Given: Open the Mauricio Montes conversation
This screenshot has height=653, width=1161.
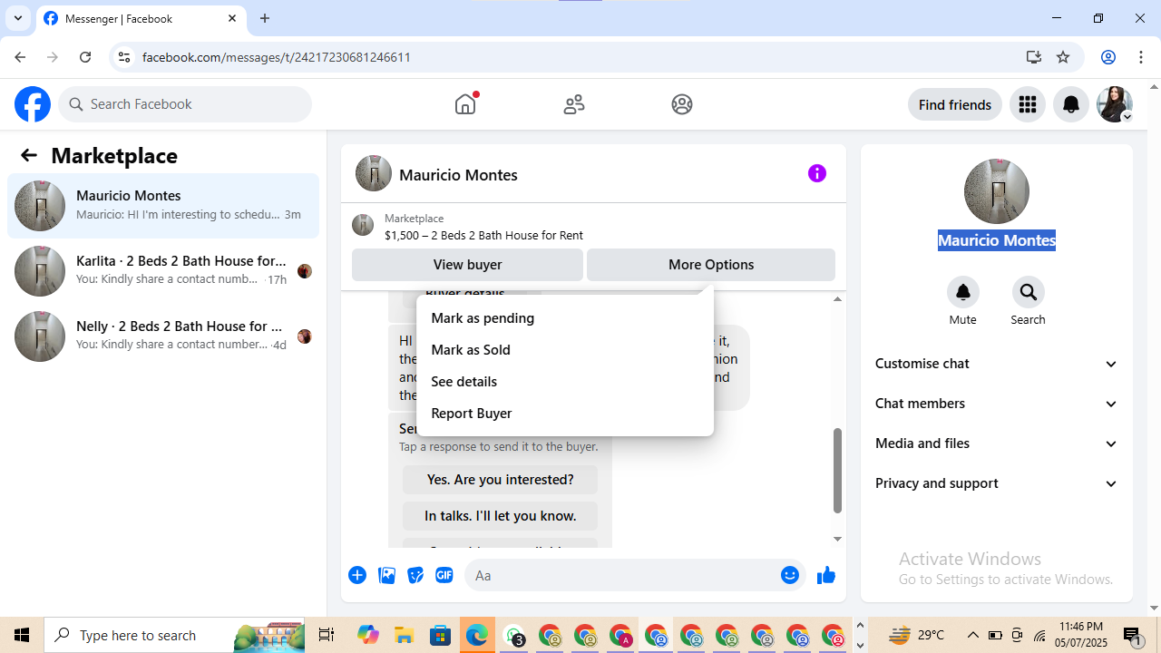Looking at the screenshot, I should 163,206.
